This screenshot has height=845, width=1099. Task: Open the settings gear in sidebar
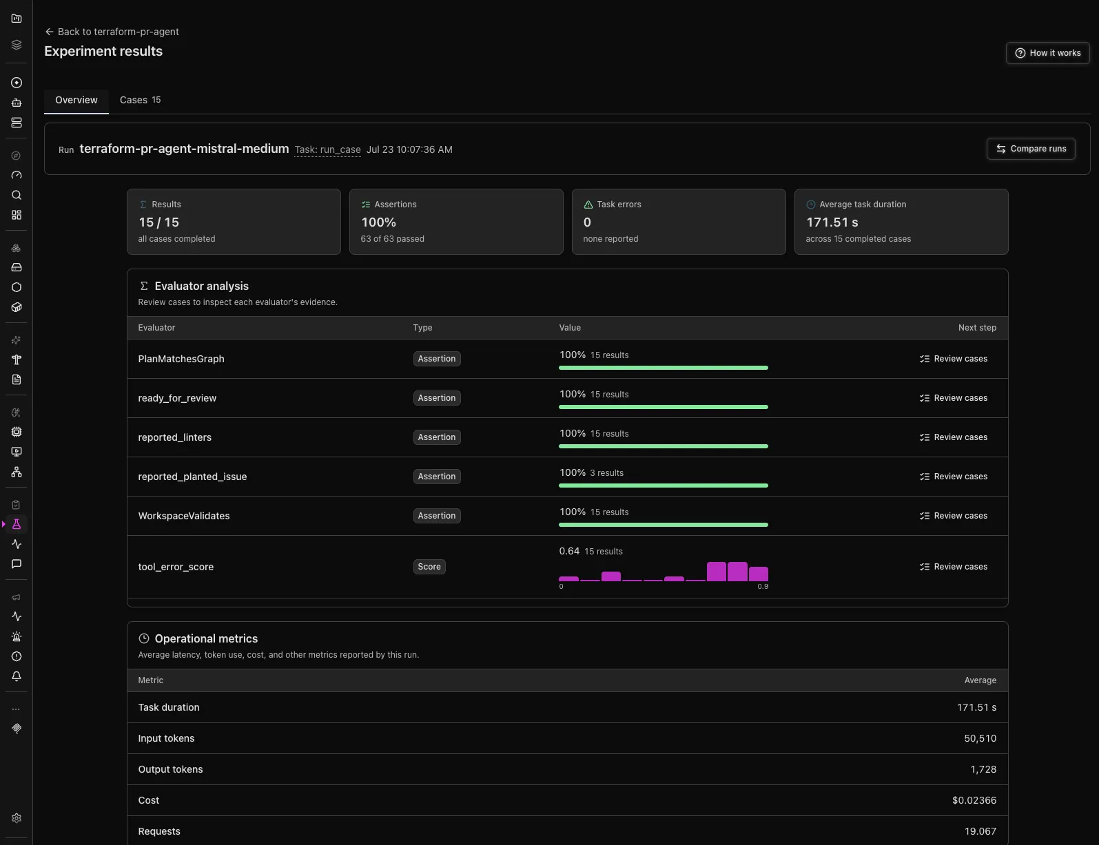[x=17, y=818]
